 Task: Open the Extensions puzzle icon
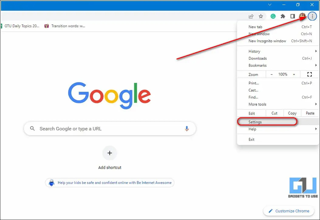(283, 16)
